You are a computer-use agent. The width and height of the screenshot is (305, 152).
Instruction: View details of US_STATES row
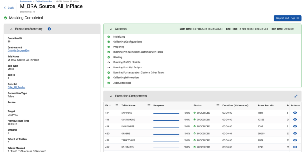[295, 147]
